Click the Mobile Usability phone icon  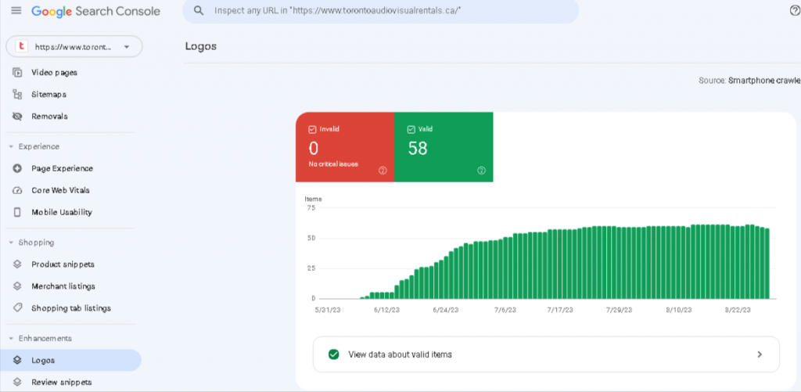[17, 212]
